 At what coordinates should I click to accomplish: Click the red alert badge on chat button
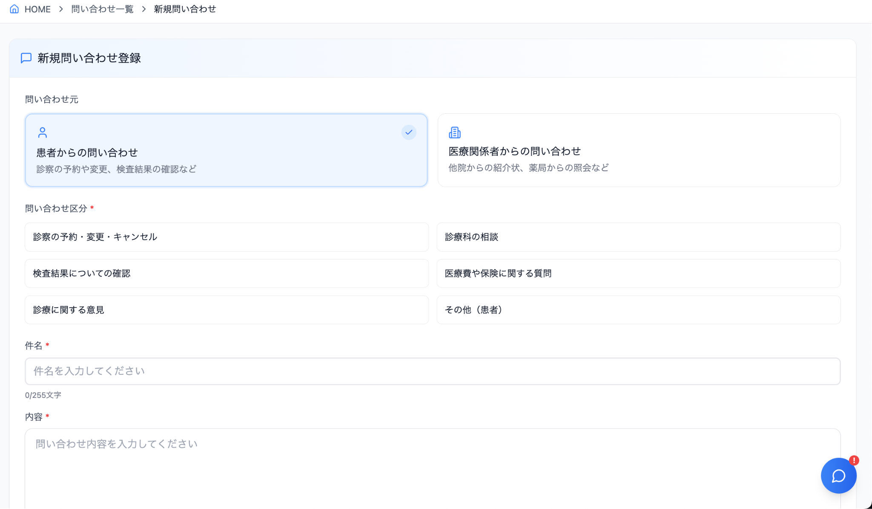click(854, 460)
